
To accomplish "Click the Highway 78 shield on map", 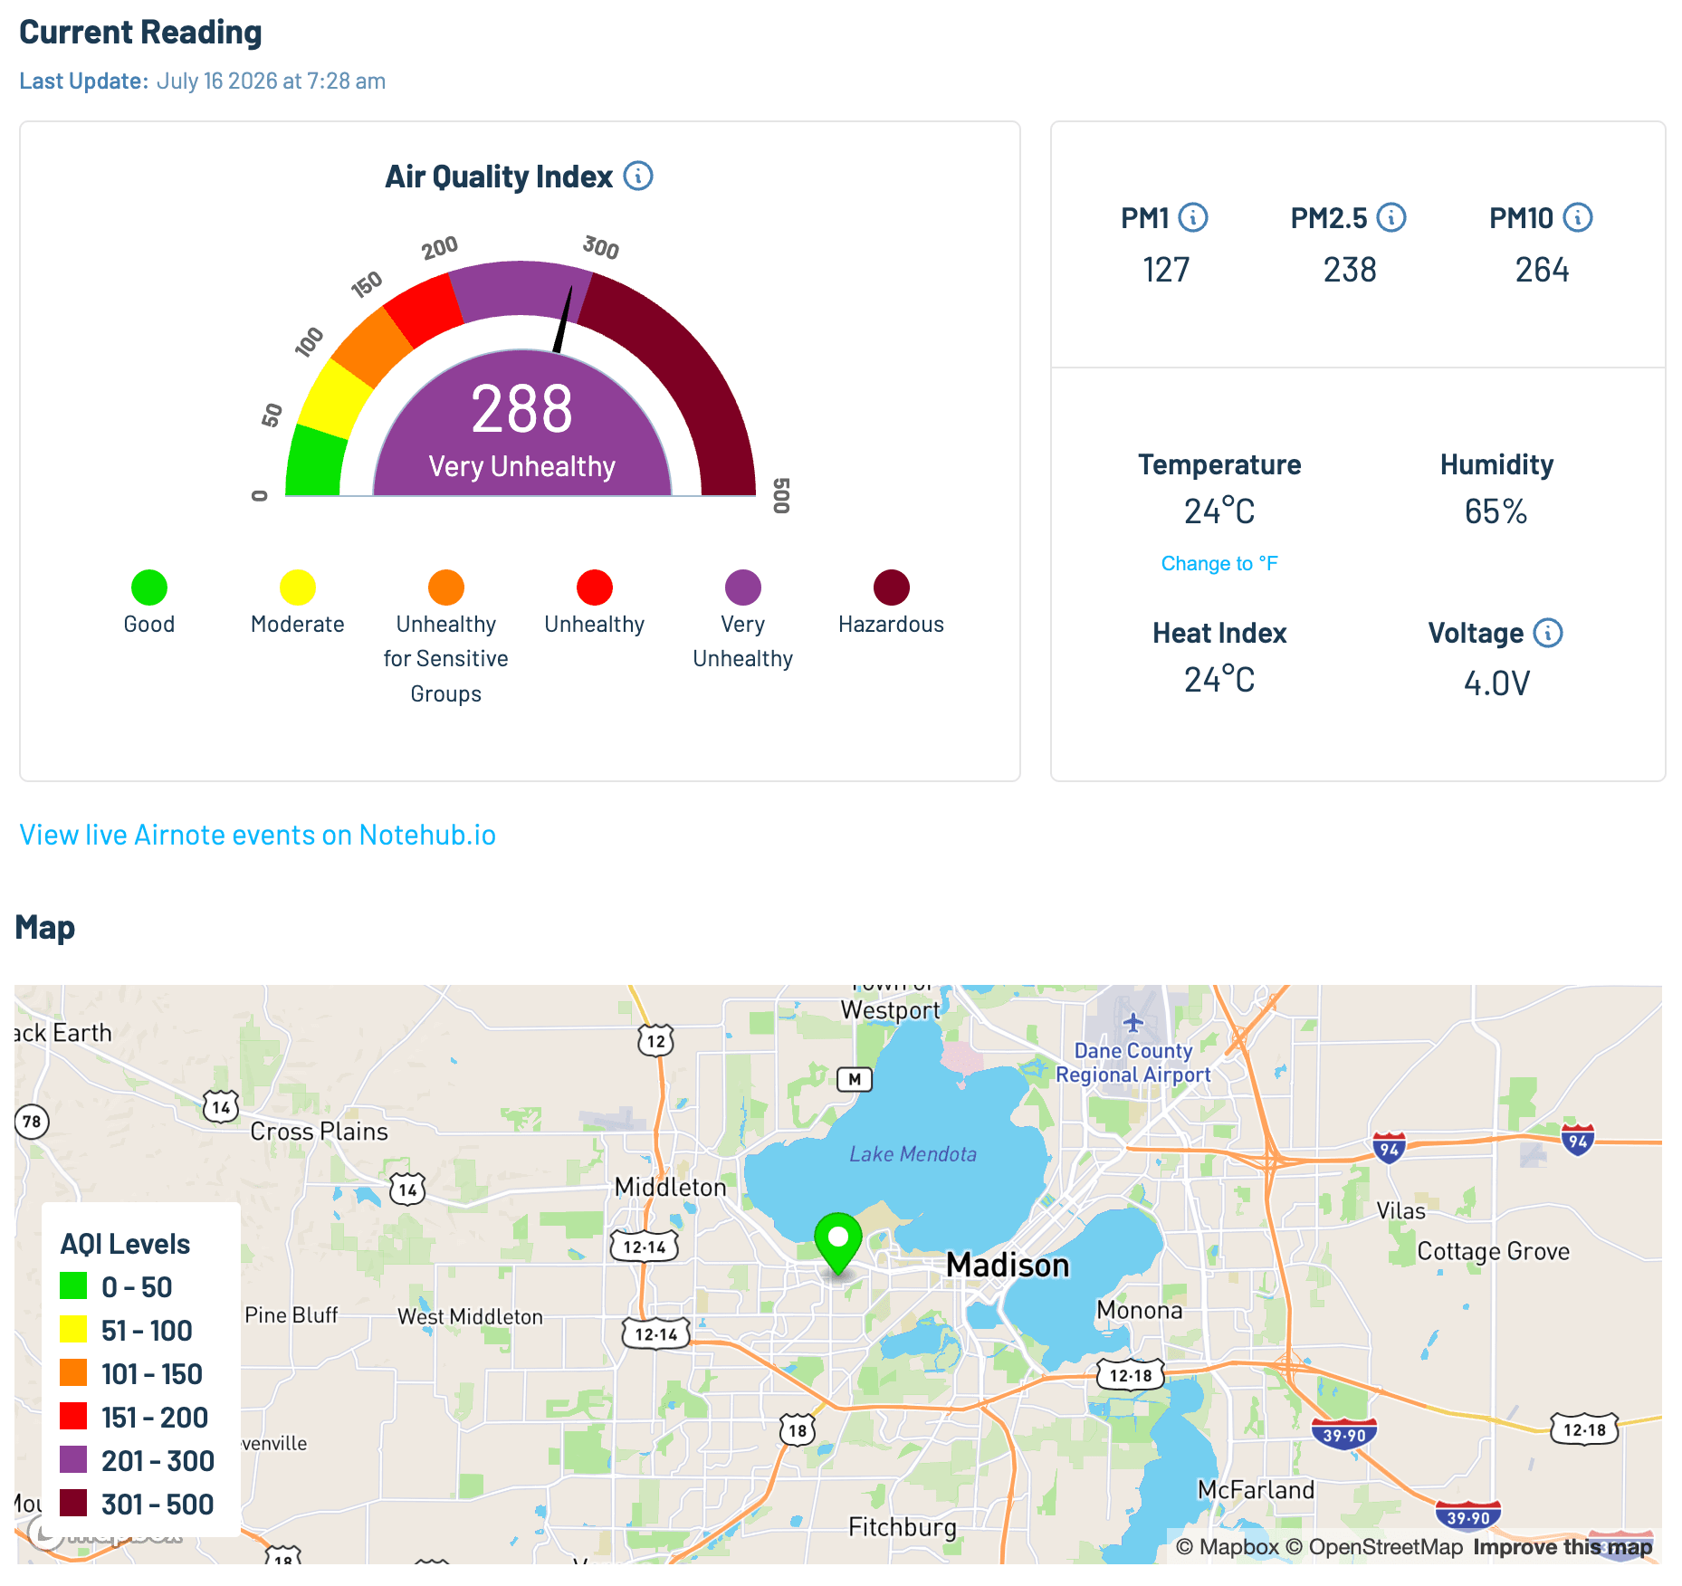I will click(32, 1122).
